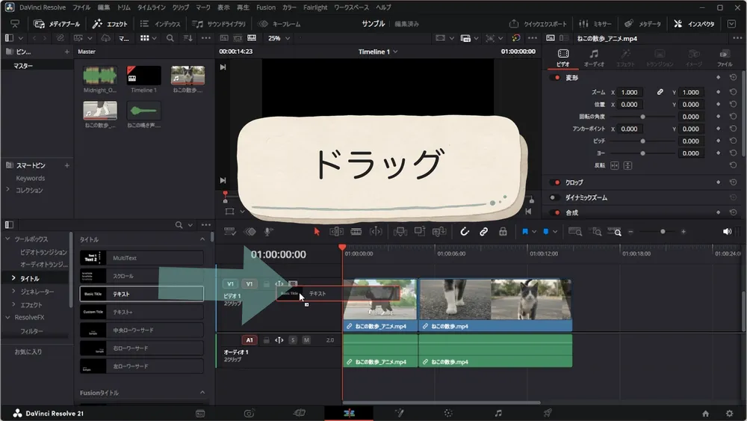This screenshot has height=421, width=747.
Task: Search the media pool via magnifier
Action: (170, 38)
